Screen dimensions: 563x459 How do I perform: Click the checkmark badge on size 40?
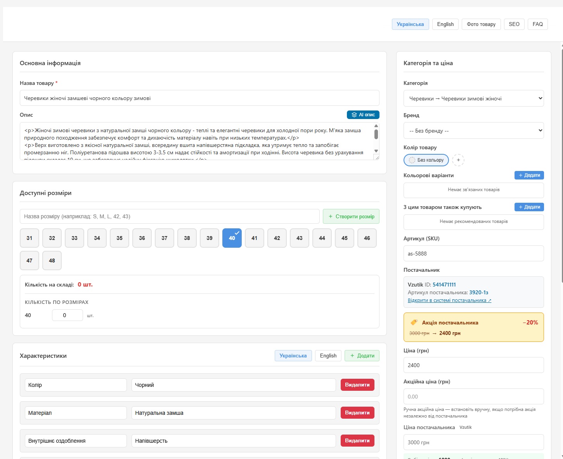237,233
